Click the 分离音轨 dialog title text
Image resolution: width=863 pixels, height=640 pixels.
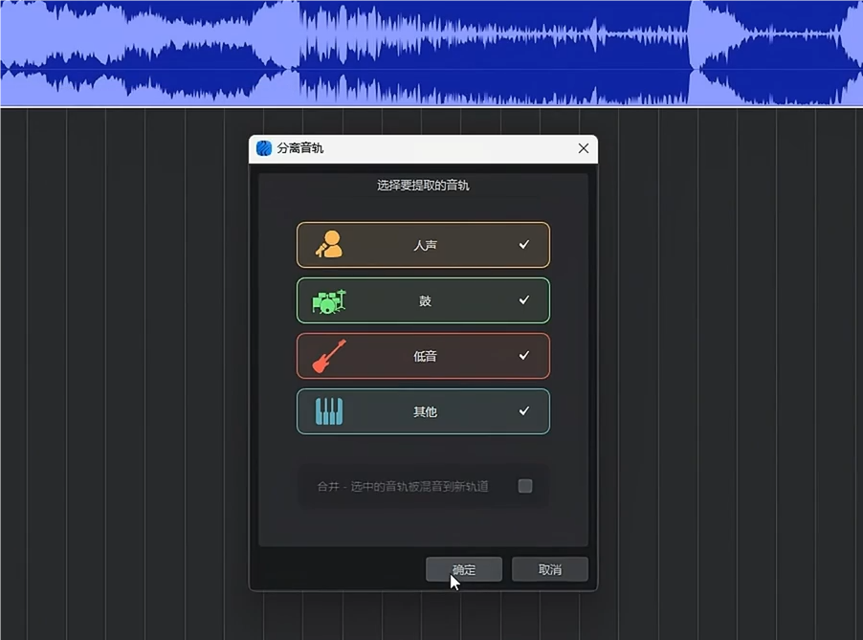[x=300, y=149]
